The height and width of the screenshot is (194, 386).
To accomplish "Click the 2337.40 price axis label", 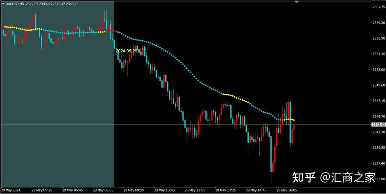I will pos(378,163).
